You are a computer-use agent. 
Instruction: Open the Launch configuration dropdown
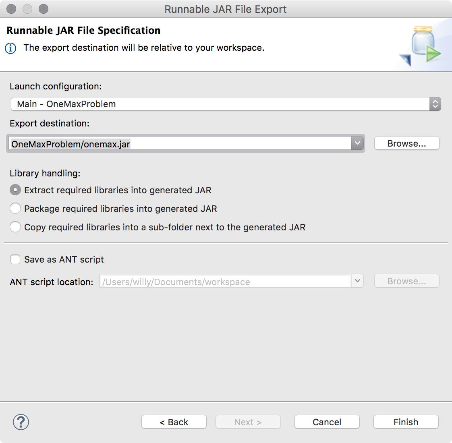[x=434, y=104]
